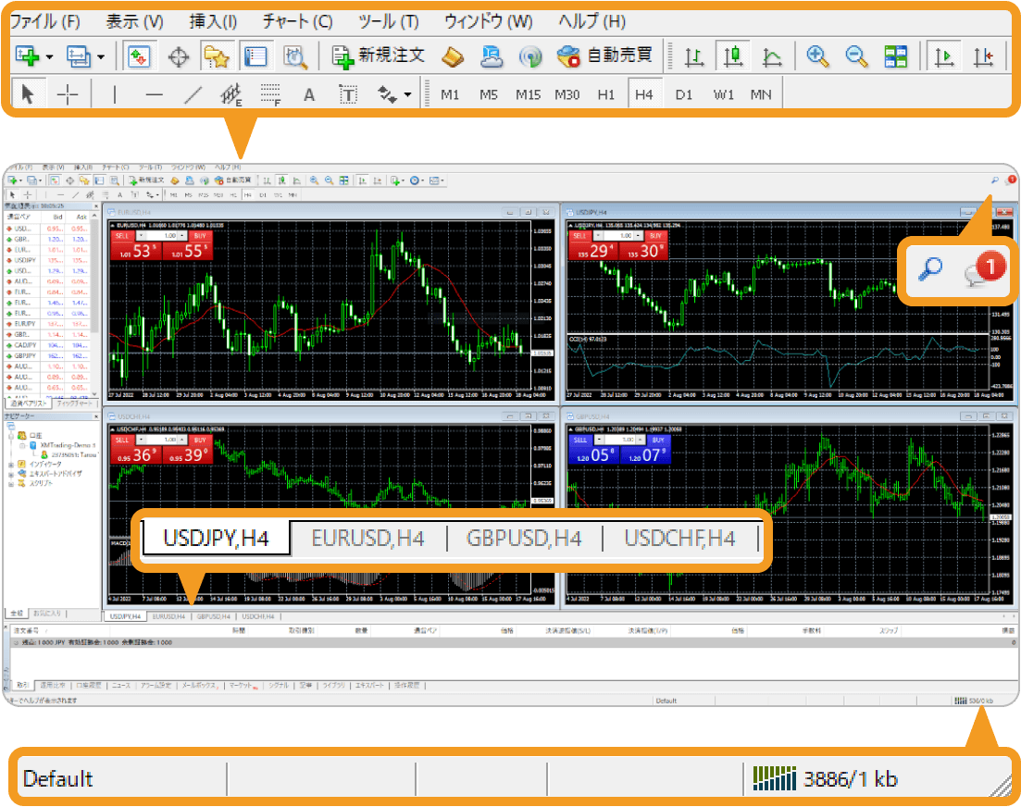This screenshot has height=807, width=1021.
Task: Click volume field on EURUSD,H4 chart
Action: pyautogui.click(x=162, y=236)
